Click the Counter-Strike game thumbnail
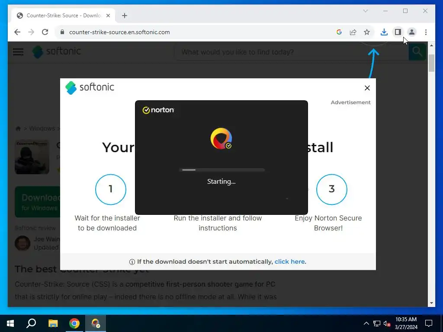Image resolution: width=443 pixels, height=332 pixels. [32, 156]
